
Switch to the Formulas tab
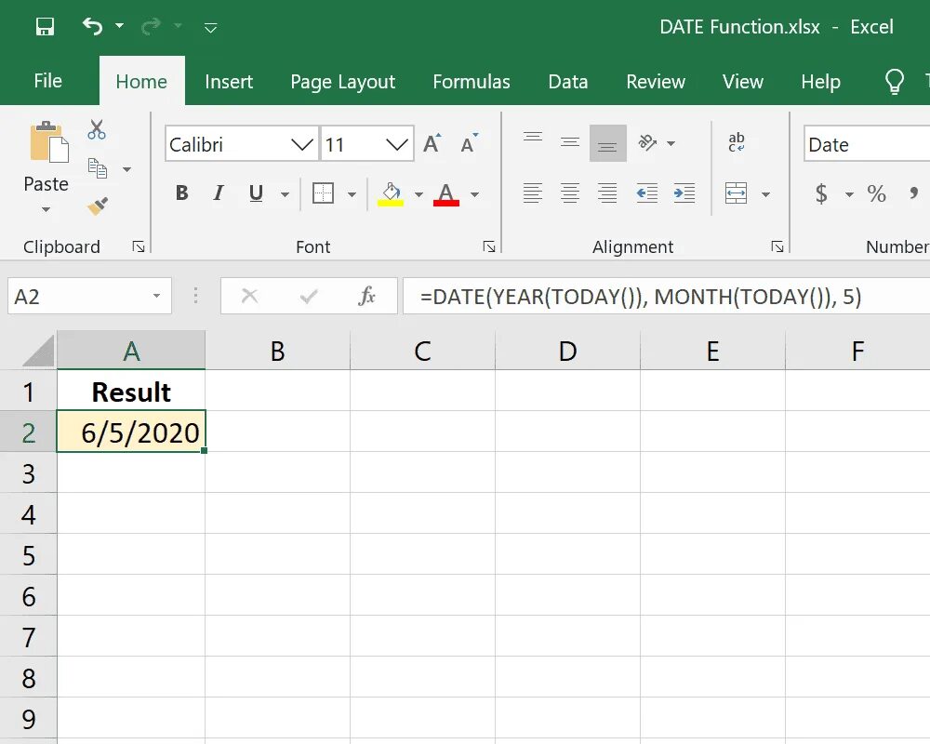point(472,81)
